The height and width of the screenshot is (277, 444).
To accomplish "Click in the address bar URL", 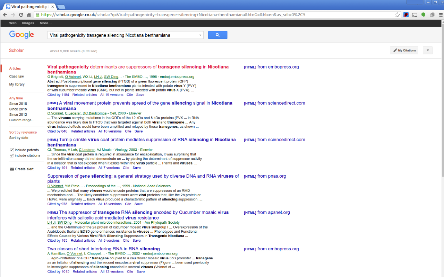I will click(173, 15).
